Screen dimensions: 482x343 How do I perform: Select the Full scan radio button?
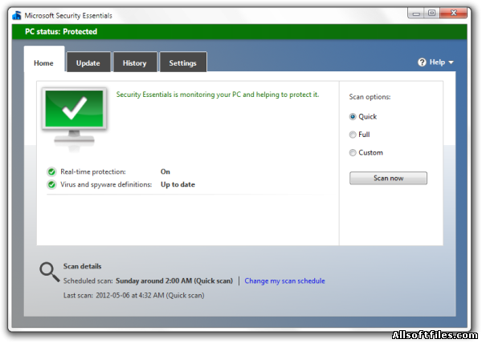[x=353, y=135]
